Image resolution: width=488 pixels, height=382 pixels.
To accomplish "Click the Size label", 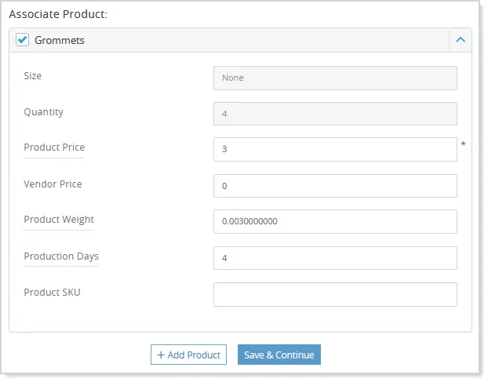I will click(33, 76).
